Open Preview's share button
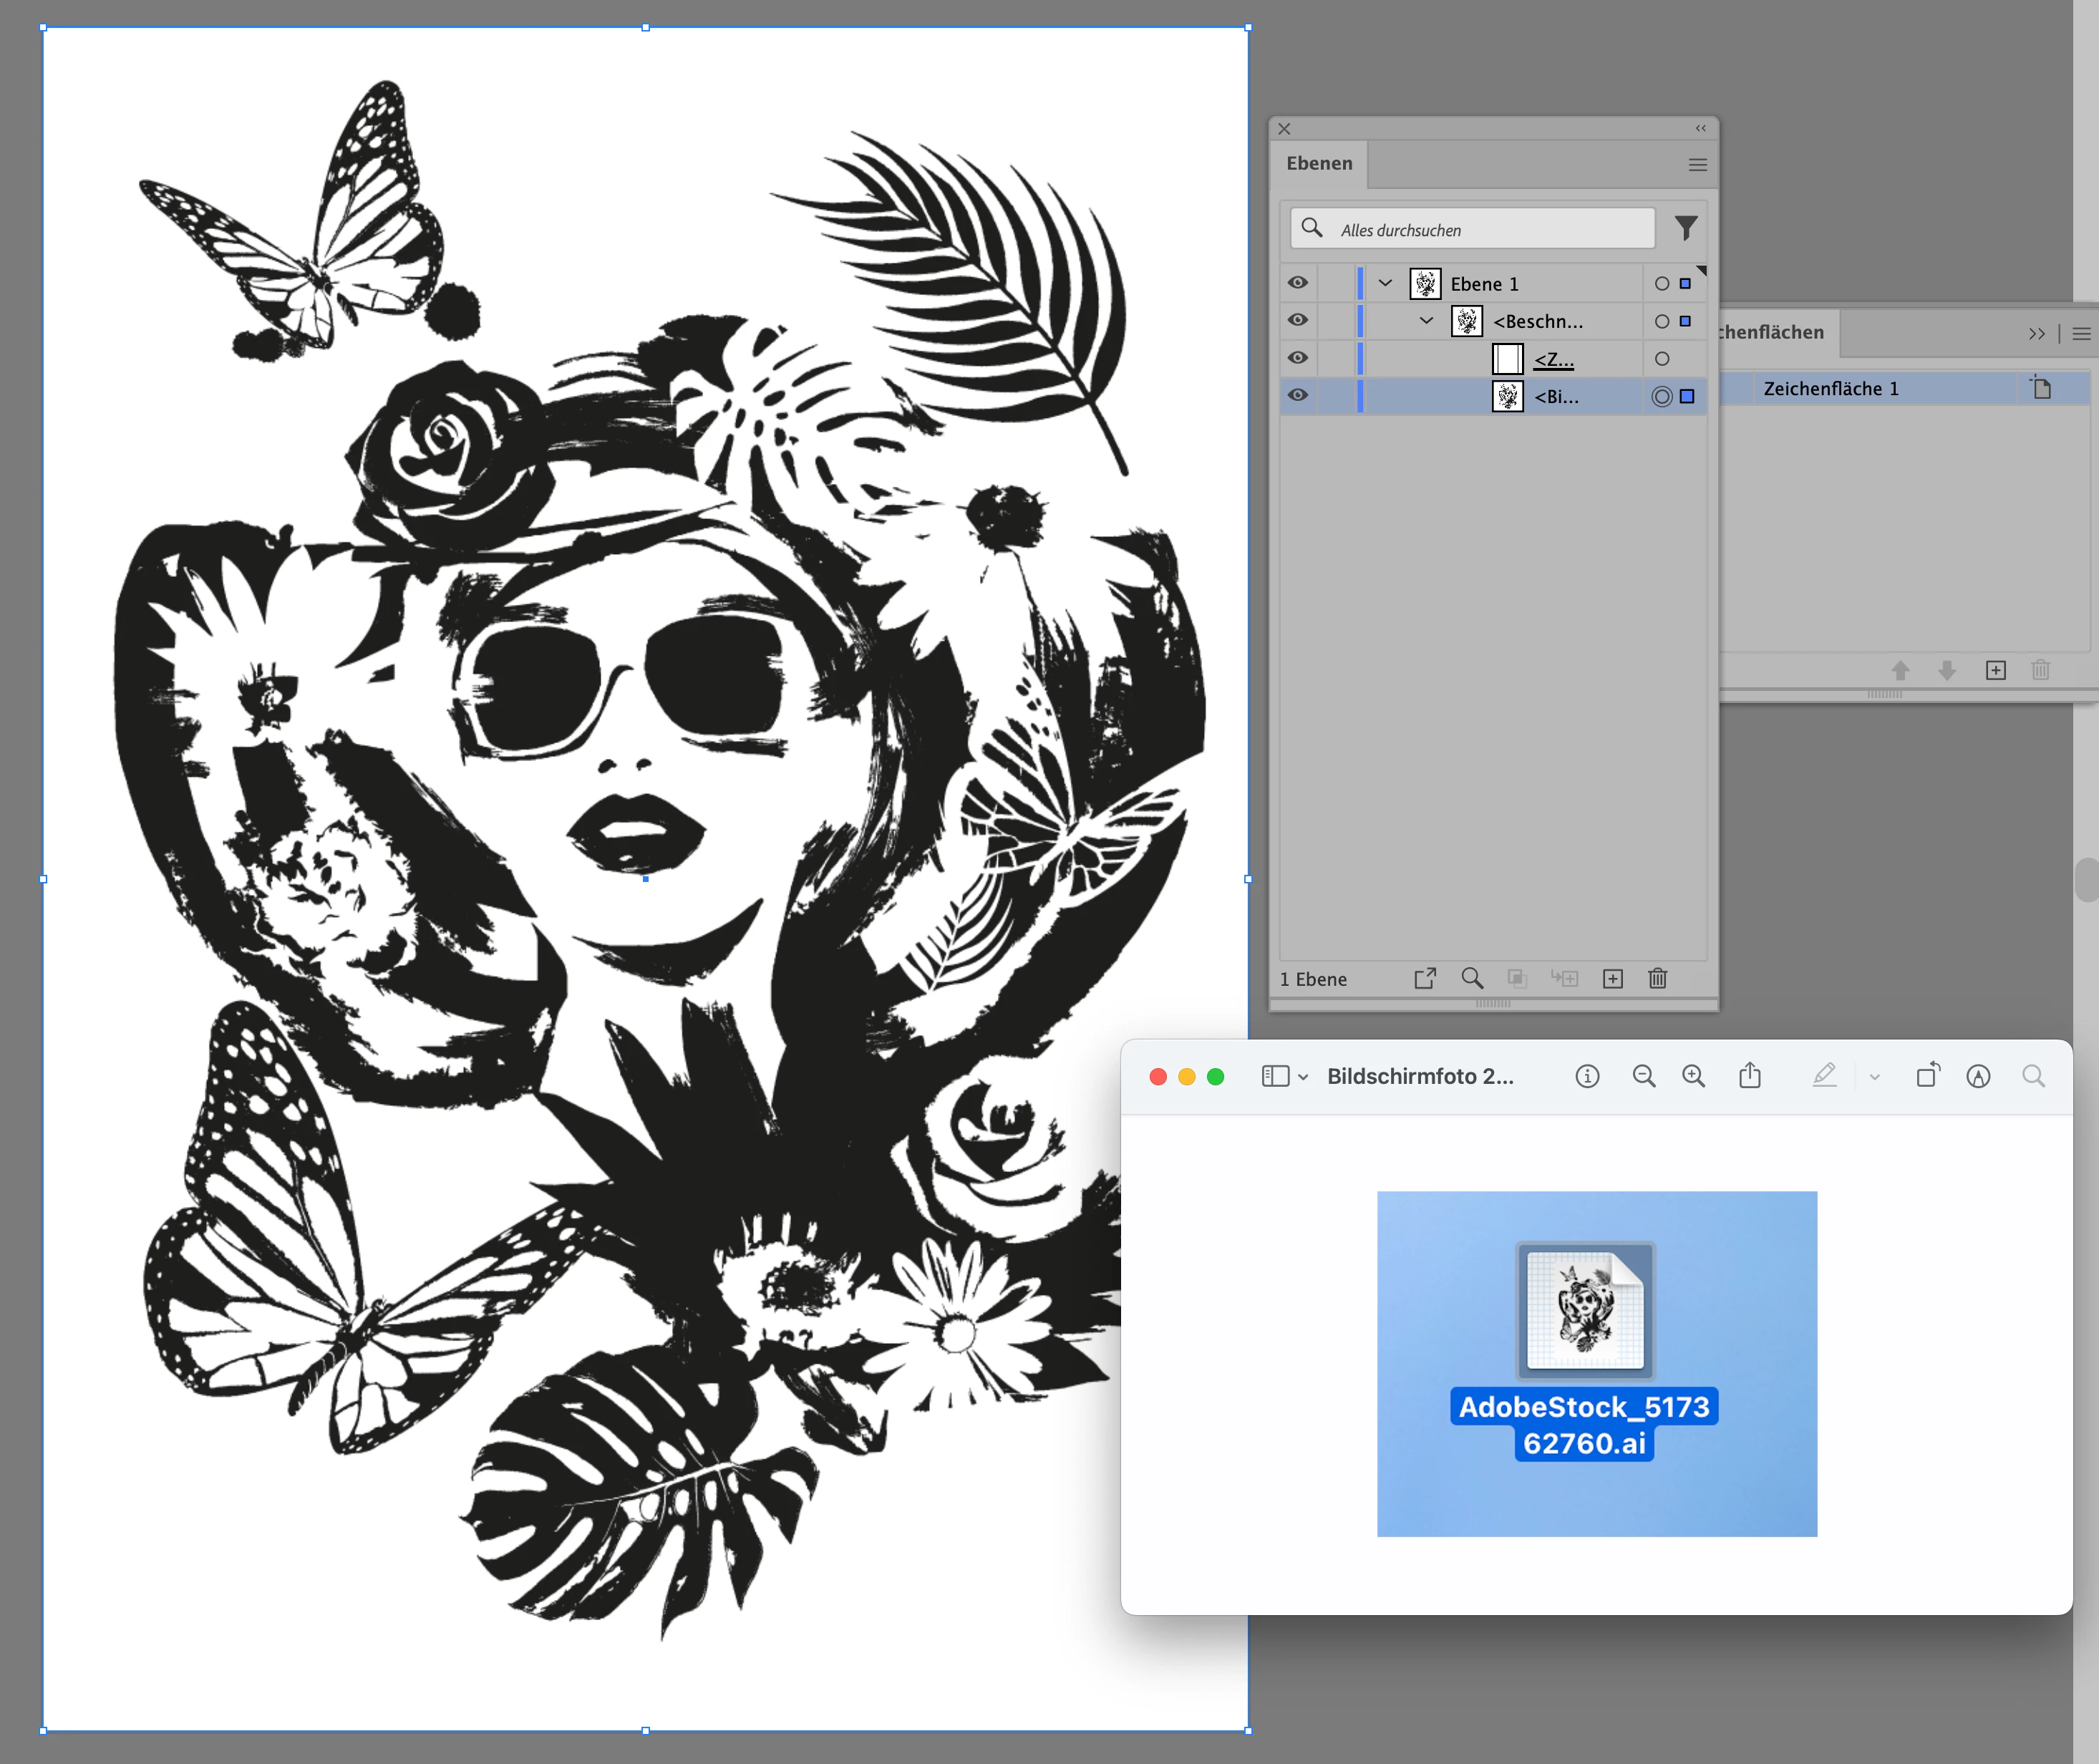2099x1764 pixels. (1749, 1076)
